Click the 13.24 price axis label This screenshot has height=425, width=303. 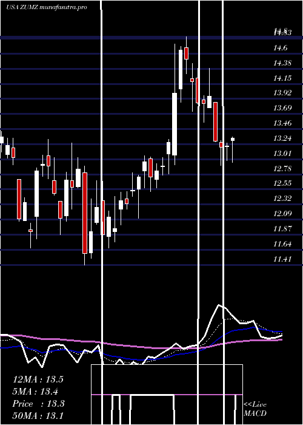[x=282, y=138]
